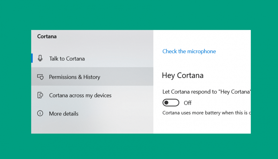Click the blue selection bar beside Talk to Cortana
The height and width of the screenshot is (159, 278).
click(32, 58)
